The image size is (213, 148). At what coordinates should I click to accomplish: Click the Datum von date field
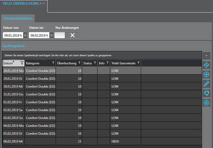13,35
